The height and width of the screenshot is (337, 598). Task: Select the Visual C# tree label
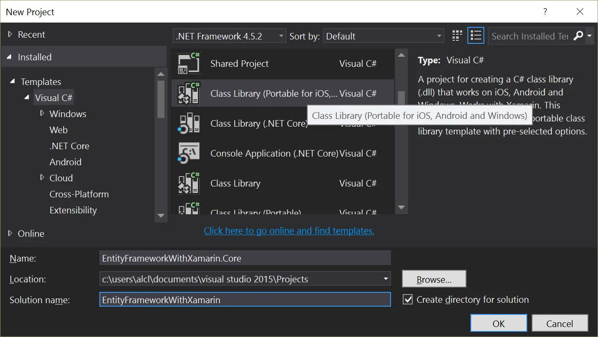pyautogui.click(x=54, y=98)
